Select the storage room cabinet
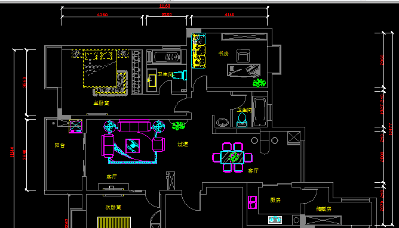The height and width of the screenshot is (228, 399). click(323, 220)
